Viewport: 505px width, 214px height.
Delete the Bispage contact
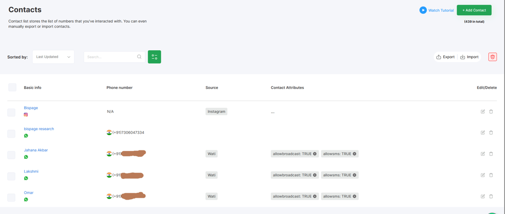point(491,111)
